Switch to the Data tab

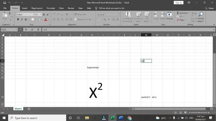point(61,8)
